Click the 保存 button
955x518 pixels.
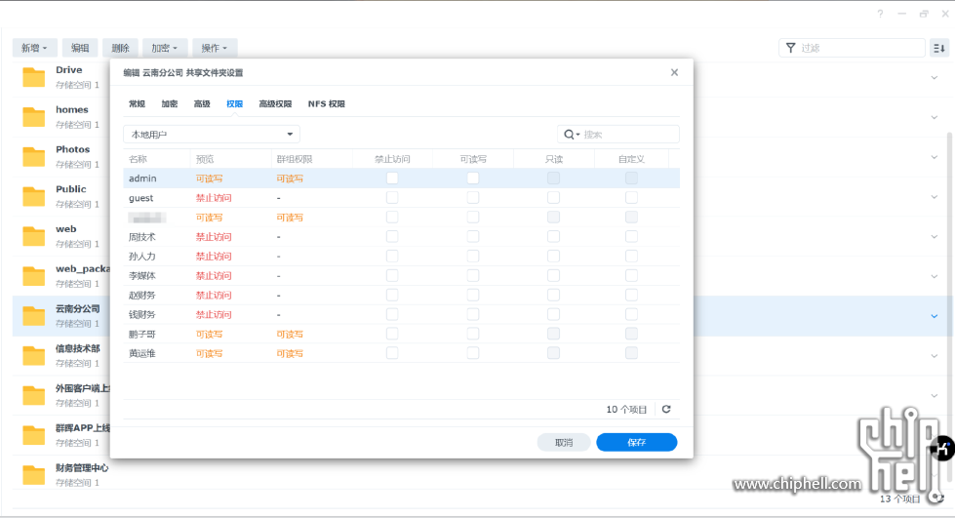(x=636, y=443)
